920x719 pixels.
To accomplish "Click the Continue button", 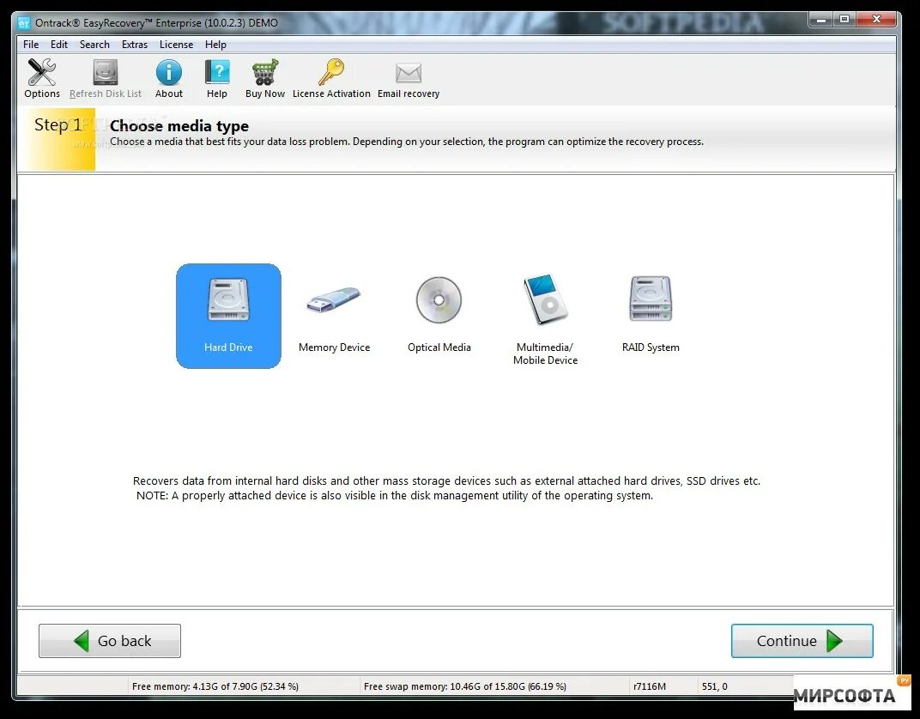I will (x=802, y=640).
